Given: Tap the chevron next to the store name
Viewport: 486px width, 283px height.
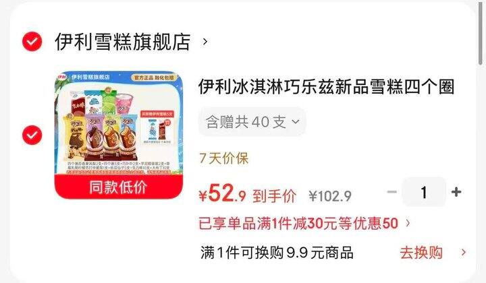Looking at the screenshot, I should 205,42.
